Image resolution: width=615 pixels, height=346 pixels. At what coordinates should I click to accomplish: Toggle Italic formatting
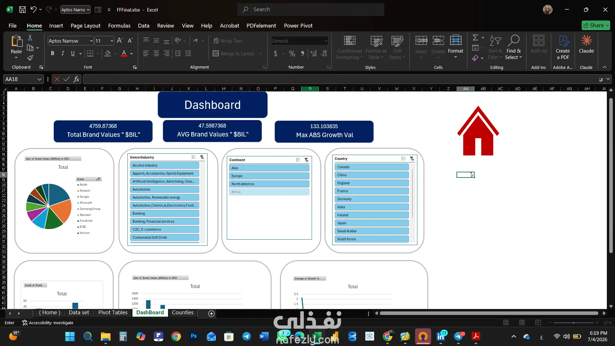click(63, 54)
